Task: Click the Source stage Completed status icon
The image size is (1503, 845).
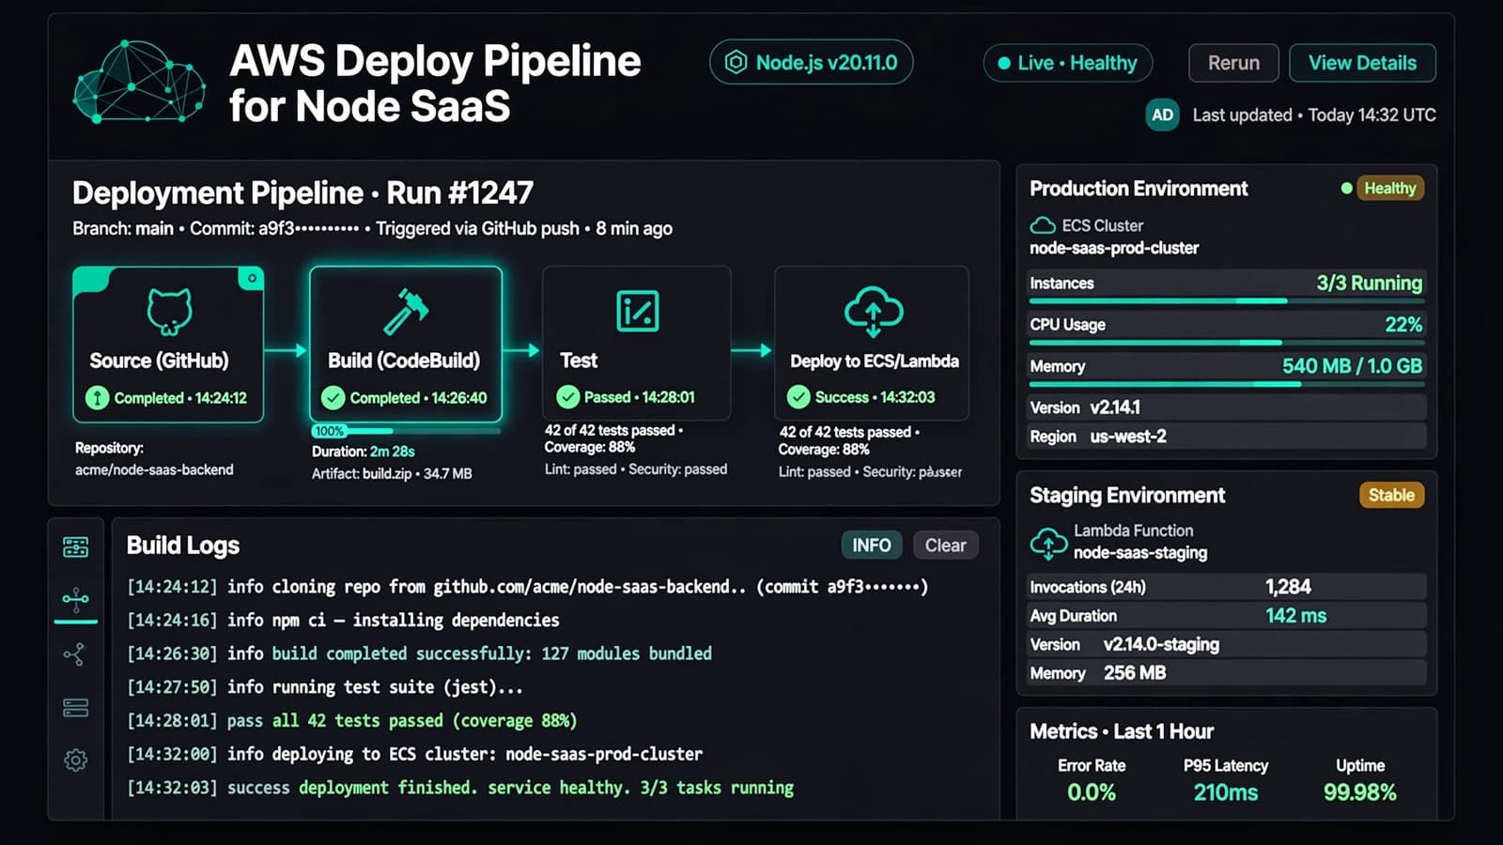Action: tap(97, 398)
